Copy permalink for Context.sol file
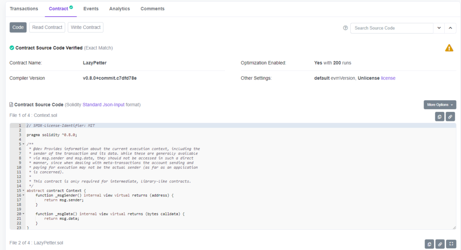Image resolution: width=461 pixels, height=250 pixels. [x=450, y=117]
